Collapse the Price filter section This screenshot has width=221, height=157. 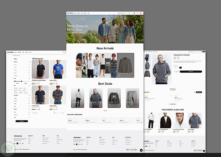[x=29, y=78]
